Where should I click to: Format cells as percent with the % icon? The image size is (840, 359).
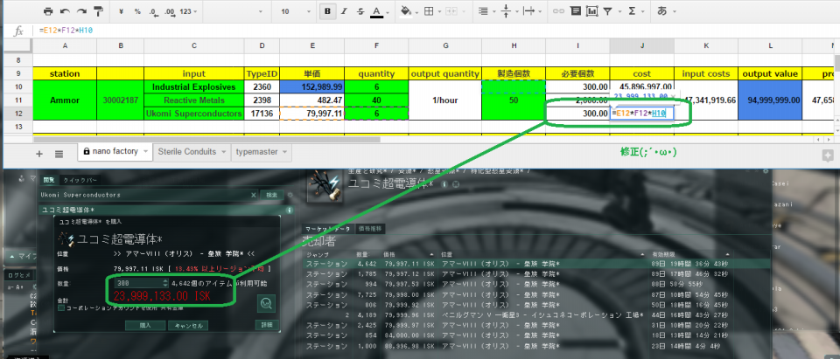point(137,11)
